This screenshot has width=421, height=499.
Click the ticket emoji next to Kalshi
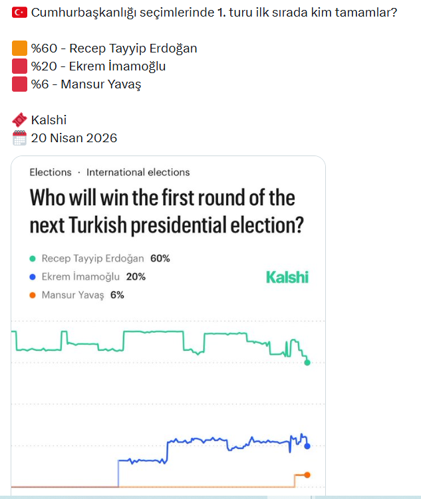20,120
